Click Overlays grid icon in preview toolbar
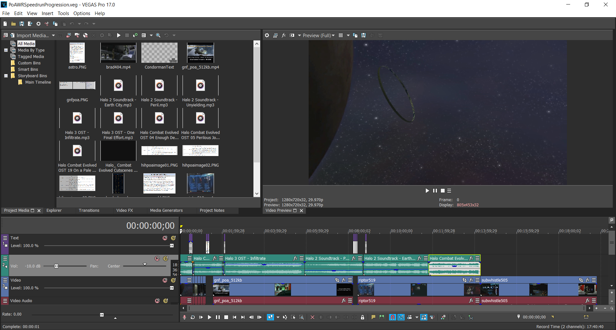The height and width of the screenshot is (330, 616). click(x=341, y=35)
